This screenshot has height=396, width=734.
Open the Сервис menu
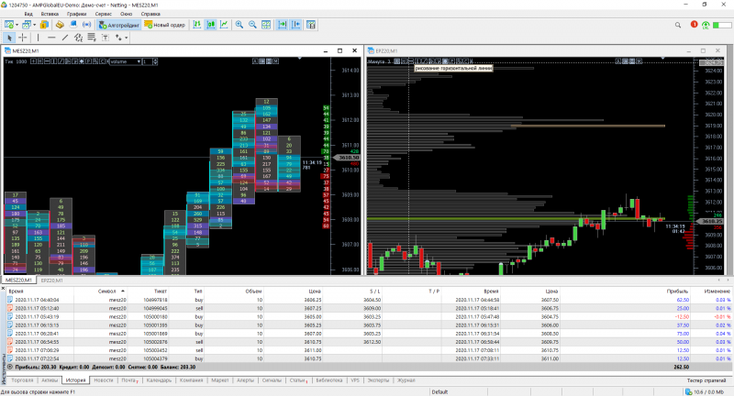click(103, 14)
